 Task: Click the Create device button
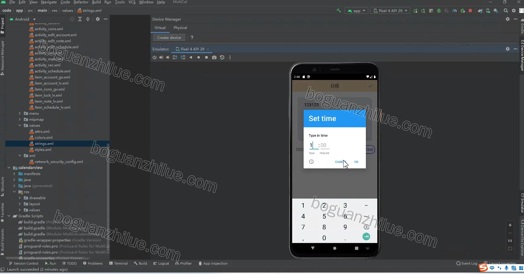[169, 38]
